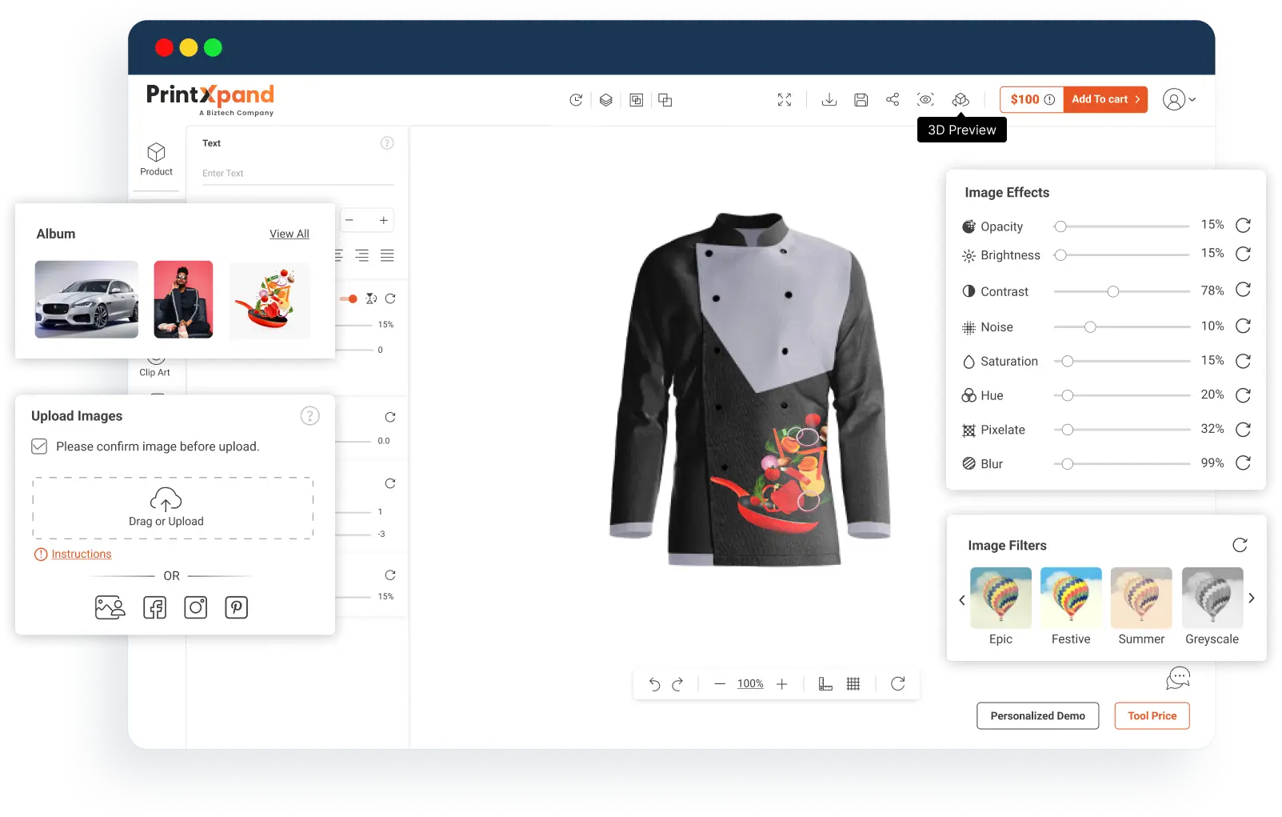Show next image filters with right chevron

click(1252, 599)
